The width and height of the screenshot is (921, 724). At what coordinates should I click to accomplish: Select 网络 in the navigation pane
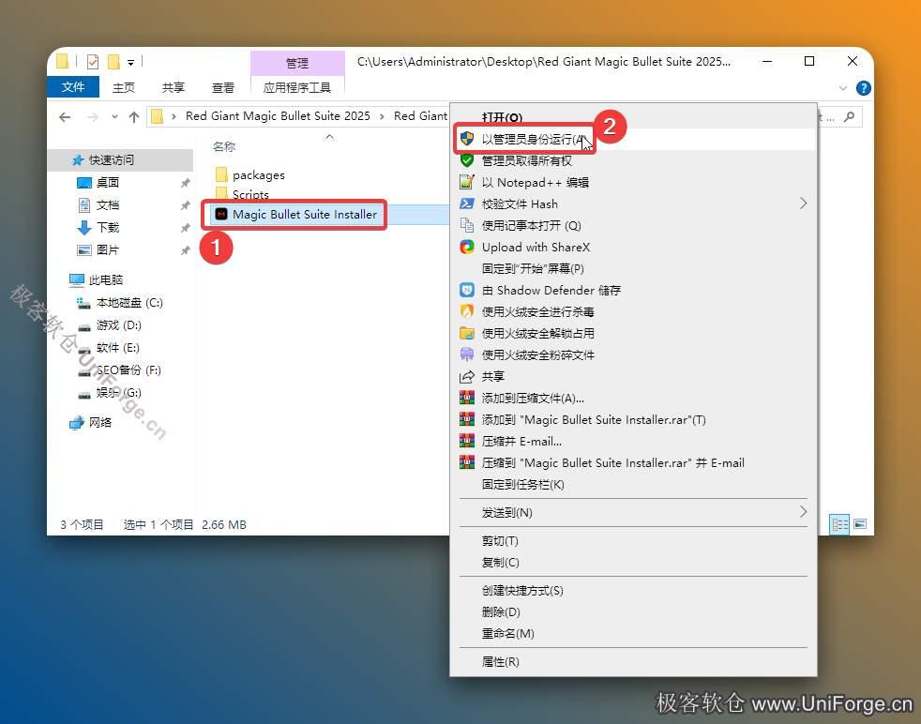pos(99,422)
